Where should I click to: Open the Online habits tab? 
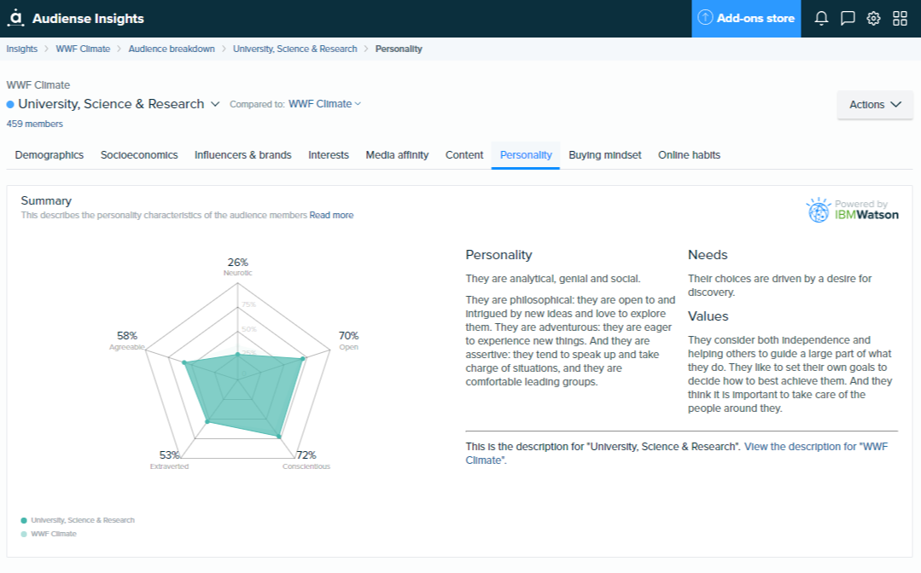[x=688, y=155]
